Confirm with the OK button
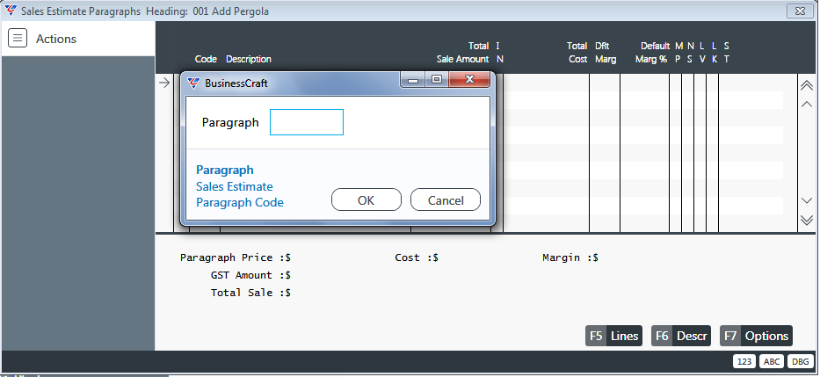The width and height of the screenshot is (820, 377). 366,200
